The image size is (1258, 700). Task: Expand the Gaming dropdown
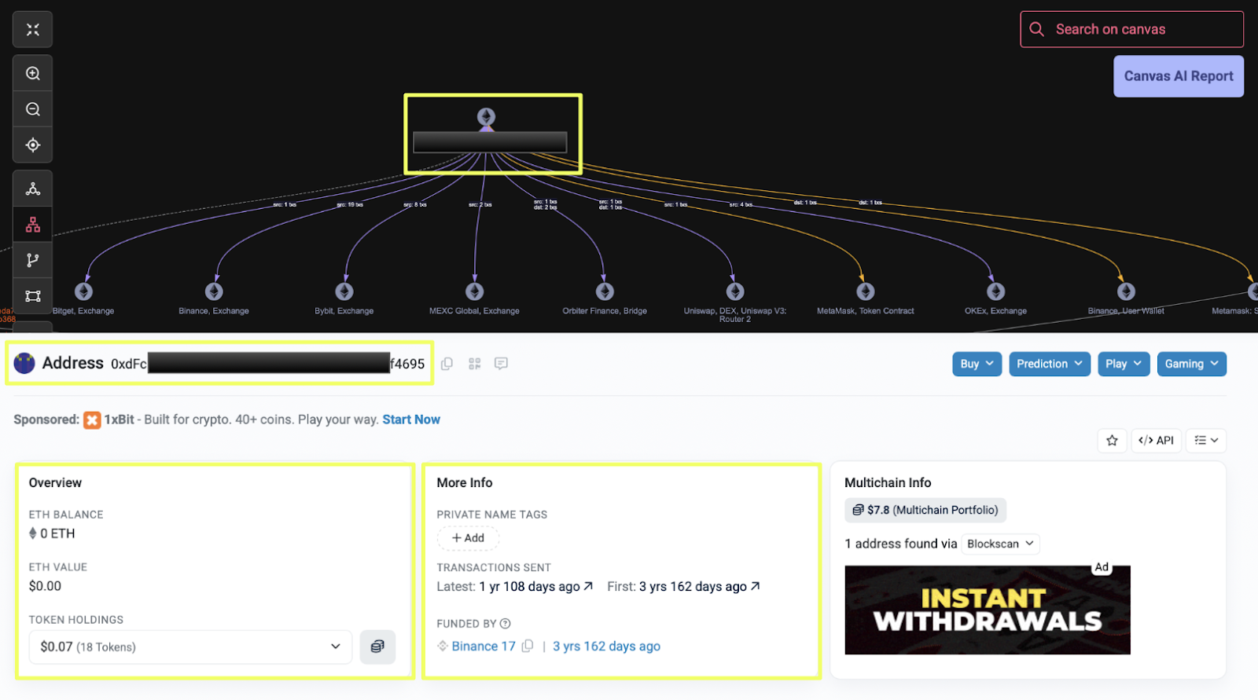(1192, 364)
